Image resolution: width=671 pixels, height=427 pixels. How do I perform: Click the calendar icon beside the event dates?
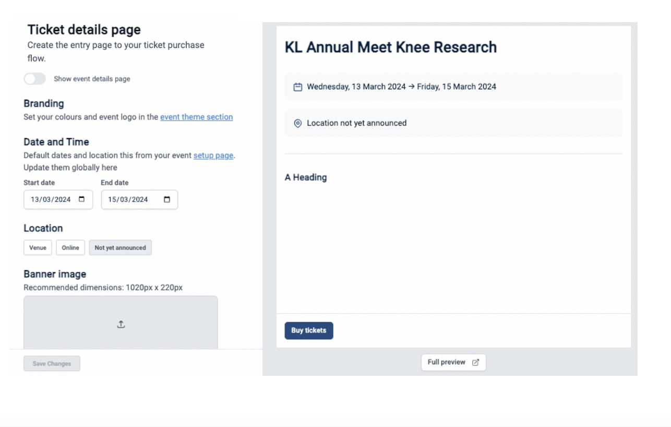tap(298, 87)
